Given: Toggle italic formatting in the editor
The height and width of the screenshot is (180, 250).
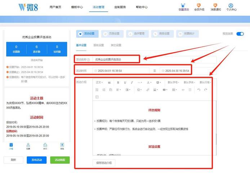Looking at the screenshot, I should [x=132, y=82].
